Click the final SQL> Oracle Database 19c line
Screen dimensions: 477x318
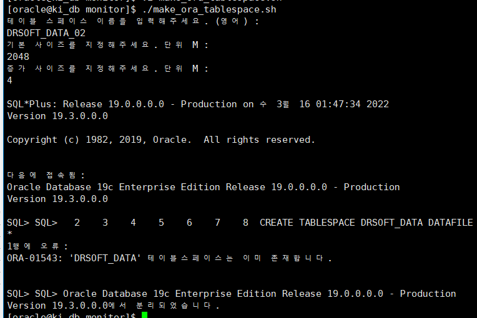pyautogui.click(x=231, y=294)
